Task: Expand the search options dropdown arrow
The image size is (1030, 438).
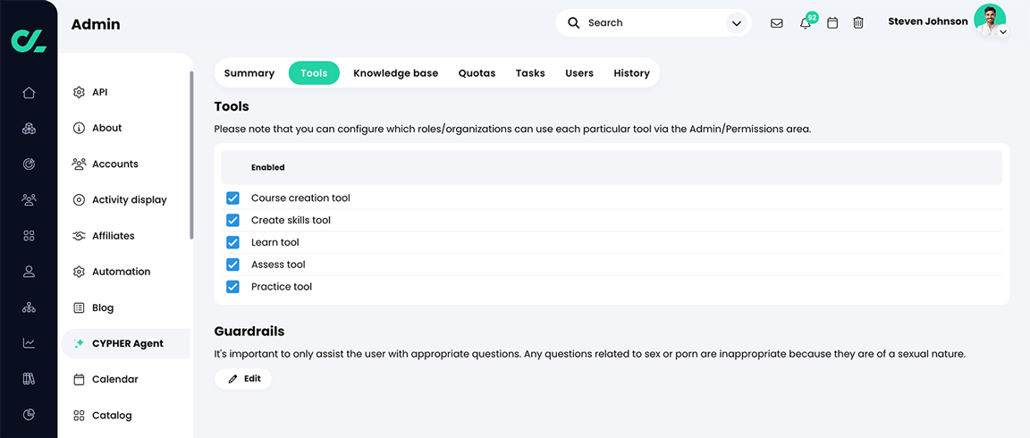Action: (x=737, y=23)
